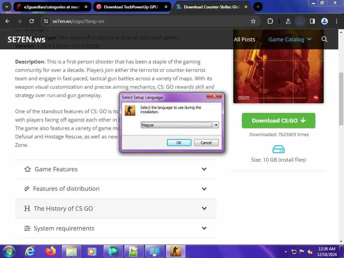Screen dimensions: 344x258
Task: Close the e2guardian/categories tab
Action: pos(86,7)
